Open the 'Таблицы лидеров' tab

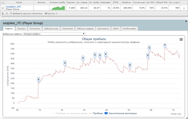click(x=85, y=29)
